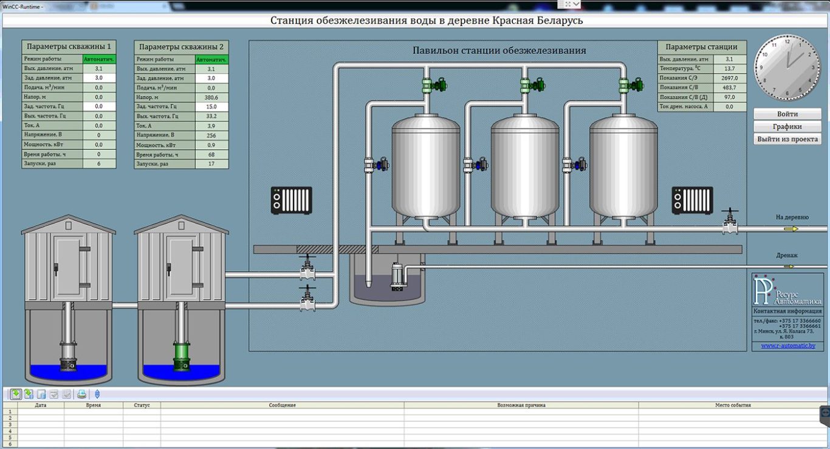This screenshot has height=449, width=830.
Task: Click 'Выйти из проекта' button
Action: (x=787, y=140)
